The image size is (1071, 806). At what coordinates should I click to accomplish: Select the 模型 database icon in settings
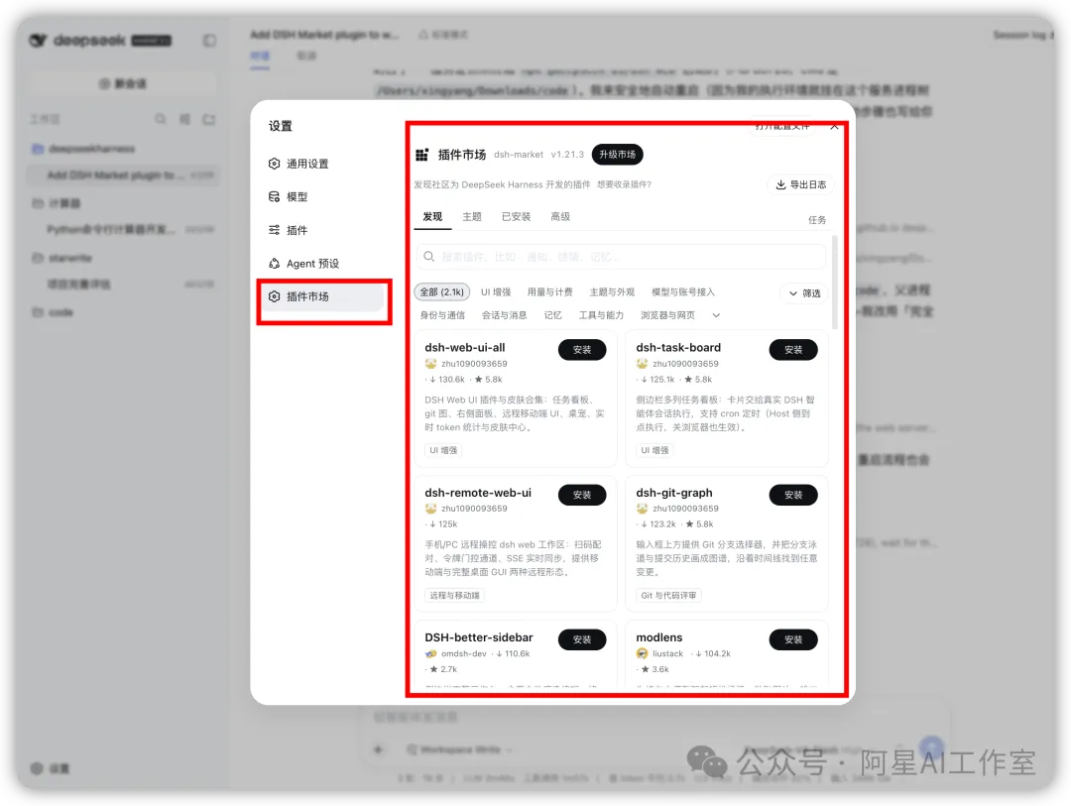(274, 196)
